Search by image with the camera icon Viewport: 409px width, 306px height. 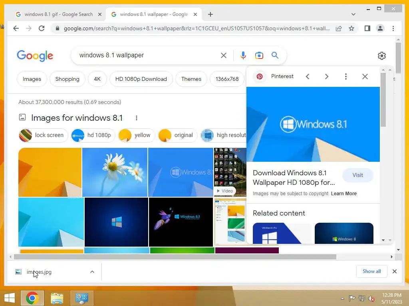tap(259, 55)
